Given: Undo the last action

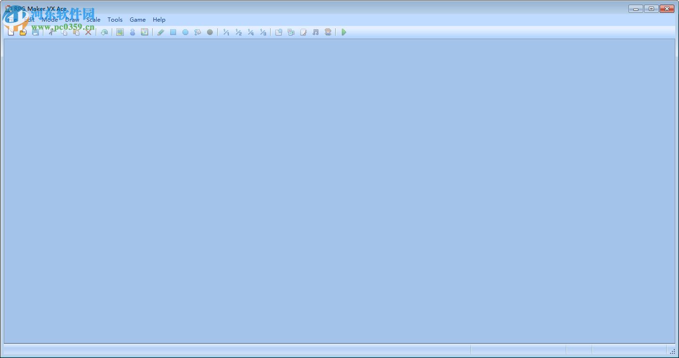Looking at the screenshot, I should coord(104,32).
